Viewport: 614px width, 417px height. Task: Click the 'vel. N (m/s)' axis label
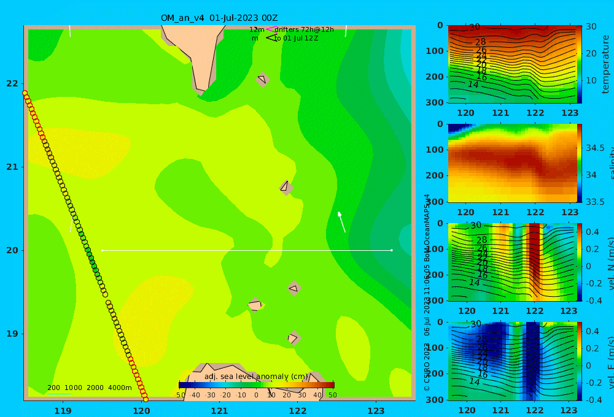(x=610, y=263)
